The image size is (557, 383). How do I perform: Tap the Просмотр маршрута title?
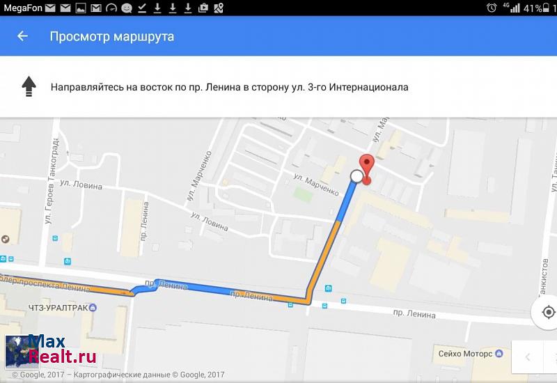point(112,36)
